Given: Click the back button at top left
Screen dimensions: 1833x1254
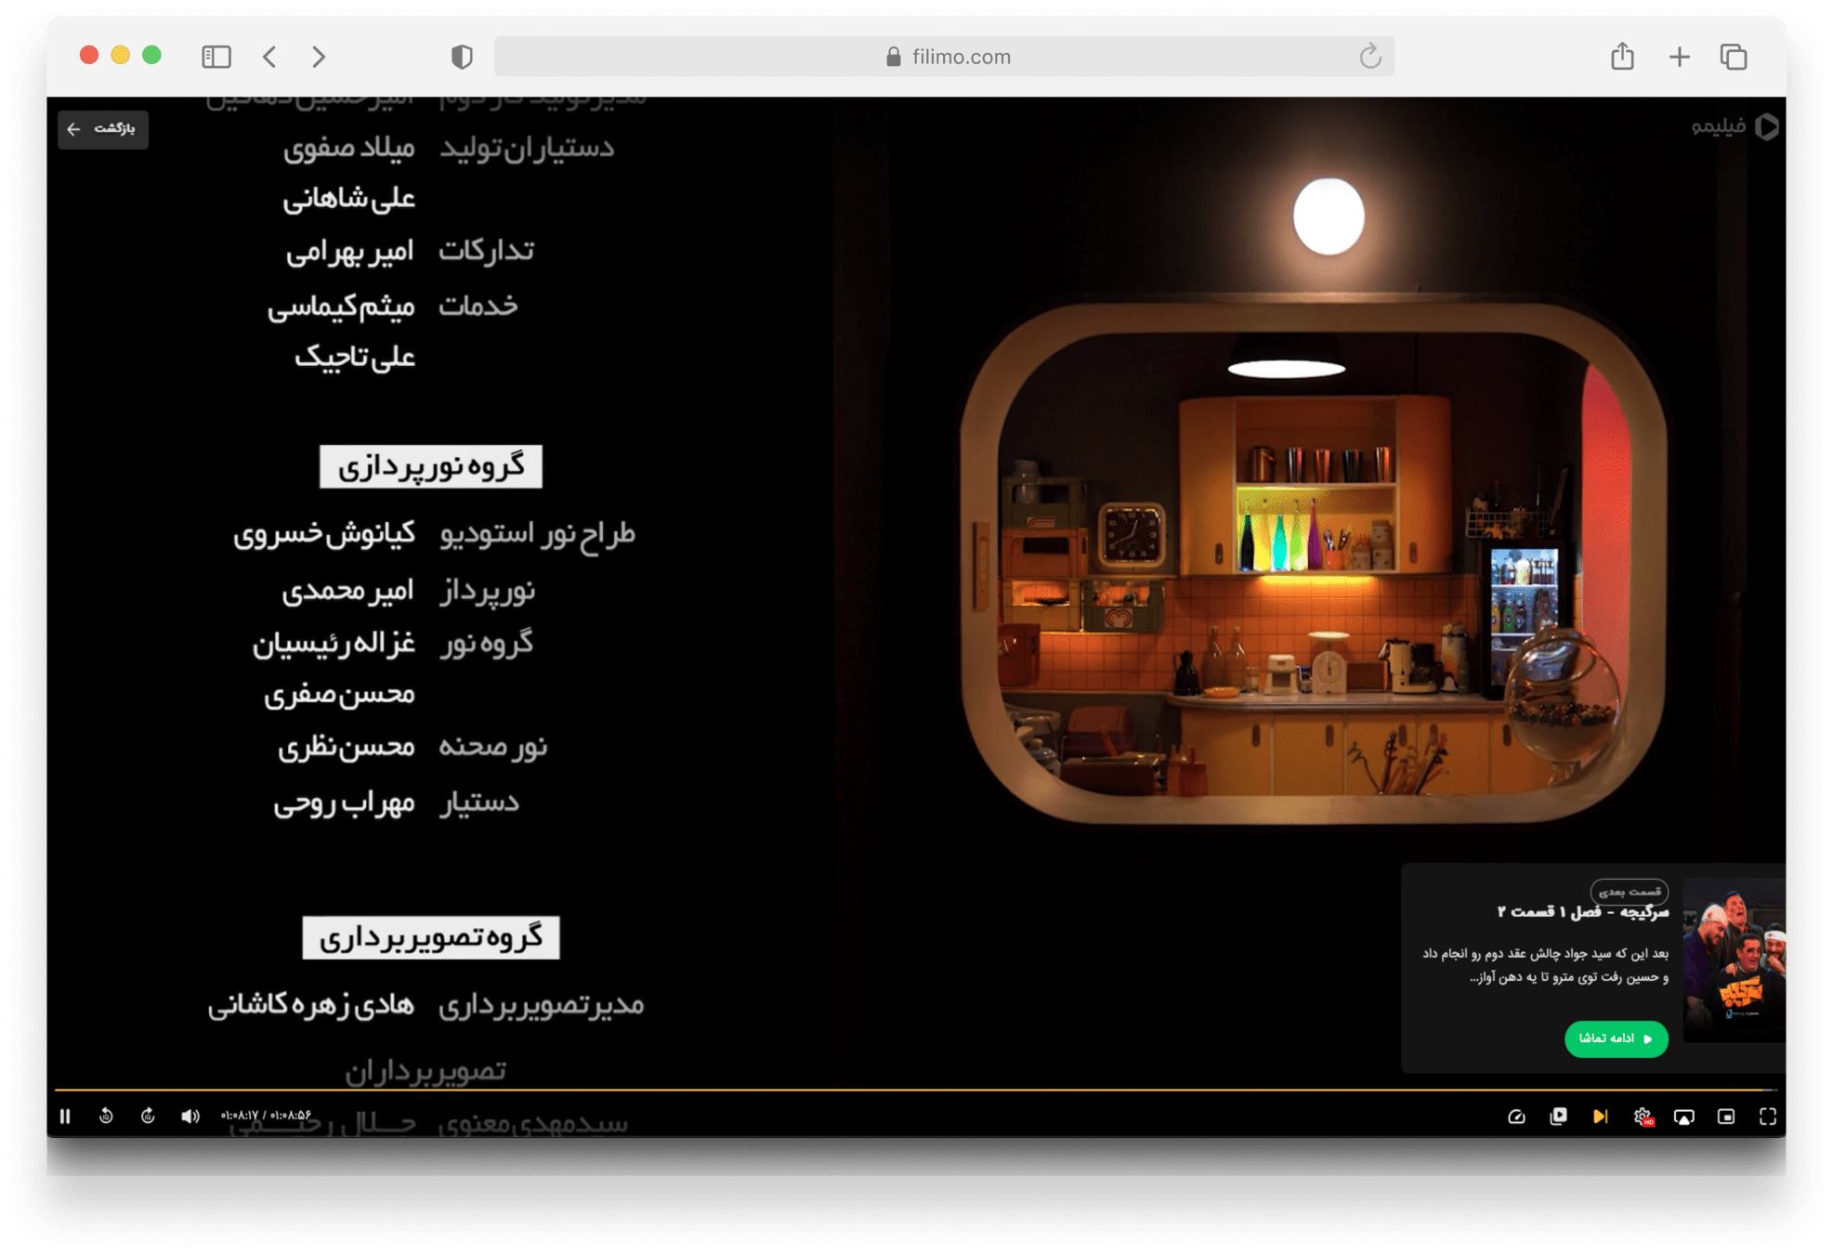Looking at the screenshot, I should (102, 129).
